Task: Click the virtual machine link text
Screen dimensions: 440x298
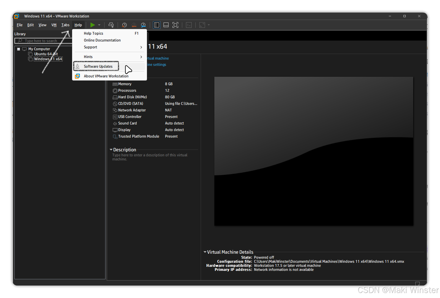Action: click(x=158, y=58)
